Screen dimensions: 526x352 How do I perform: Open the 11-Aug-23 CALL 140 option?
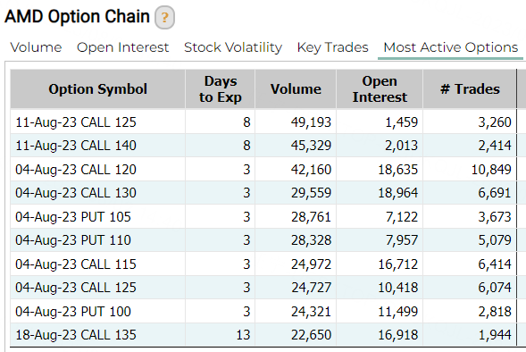(76, 146)
